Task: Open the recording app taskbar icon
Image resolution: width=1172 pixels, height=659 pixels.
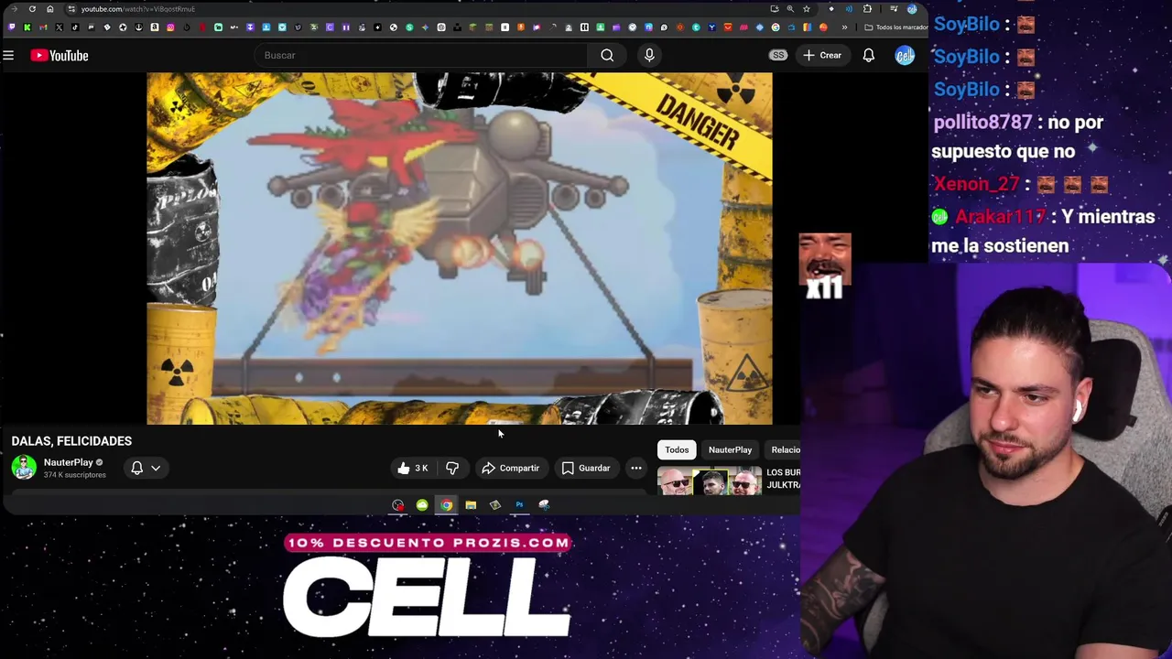Action: tap(397, 505)
